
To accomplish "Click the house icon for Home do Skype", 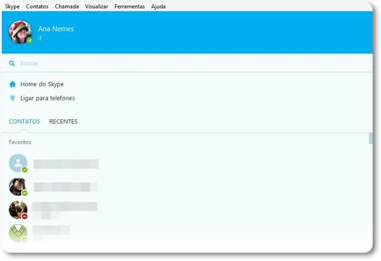I will 13,85.
